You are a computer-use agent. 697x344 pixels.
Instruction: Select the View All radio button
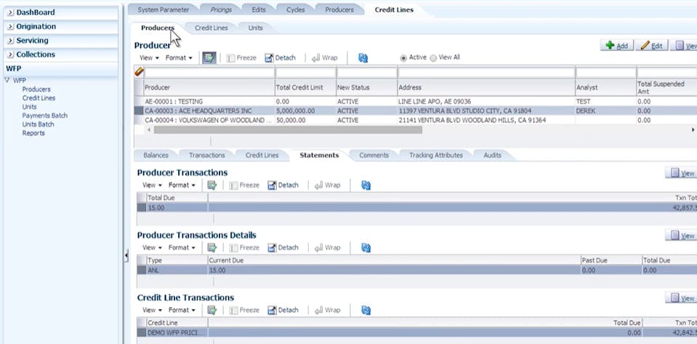pos(434,57)
